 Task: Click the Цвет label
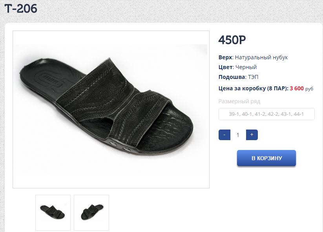(225, 67)
